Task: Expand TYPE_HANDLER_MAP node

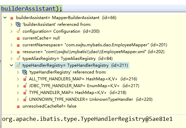Action: (18, 93)
